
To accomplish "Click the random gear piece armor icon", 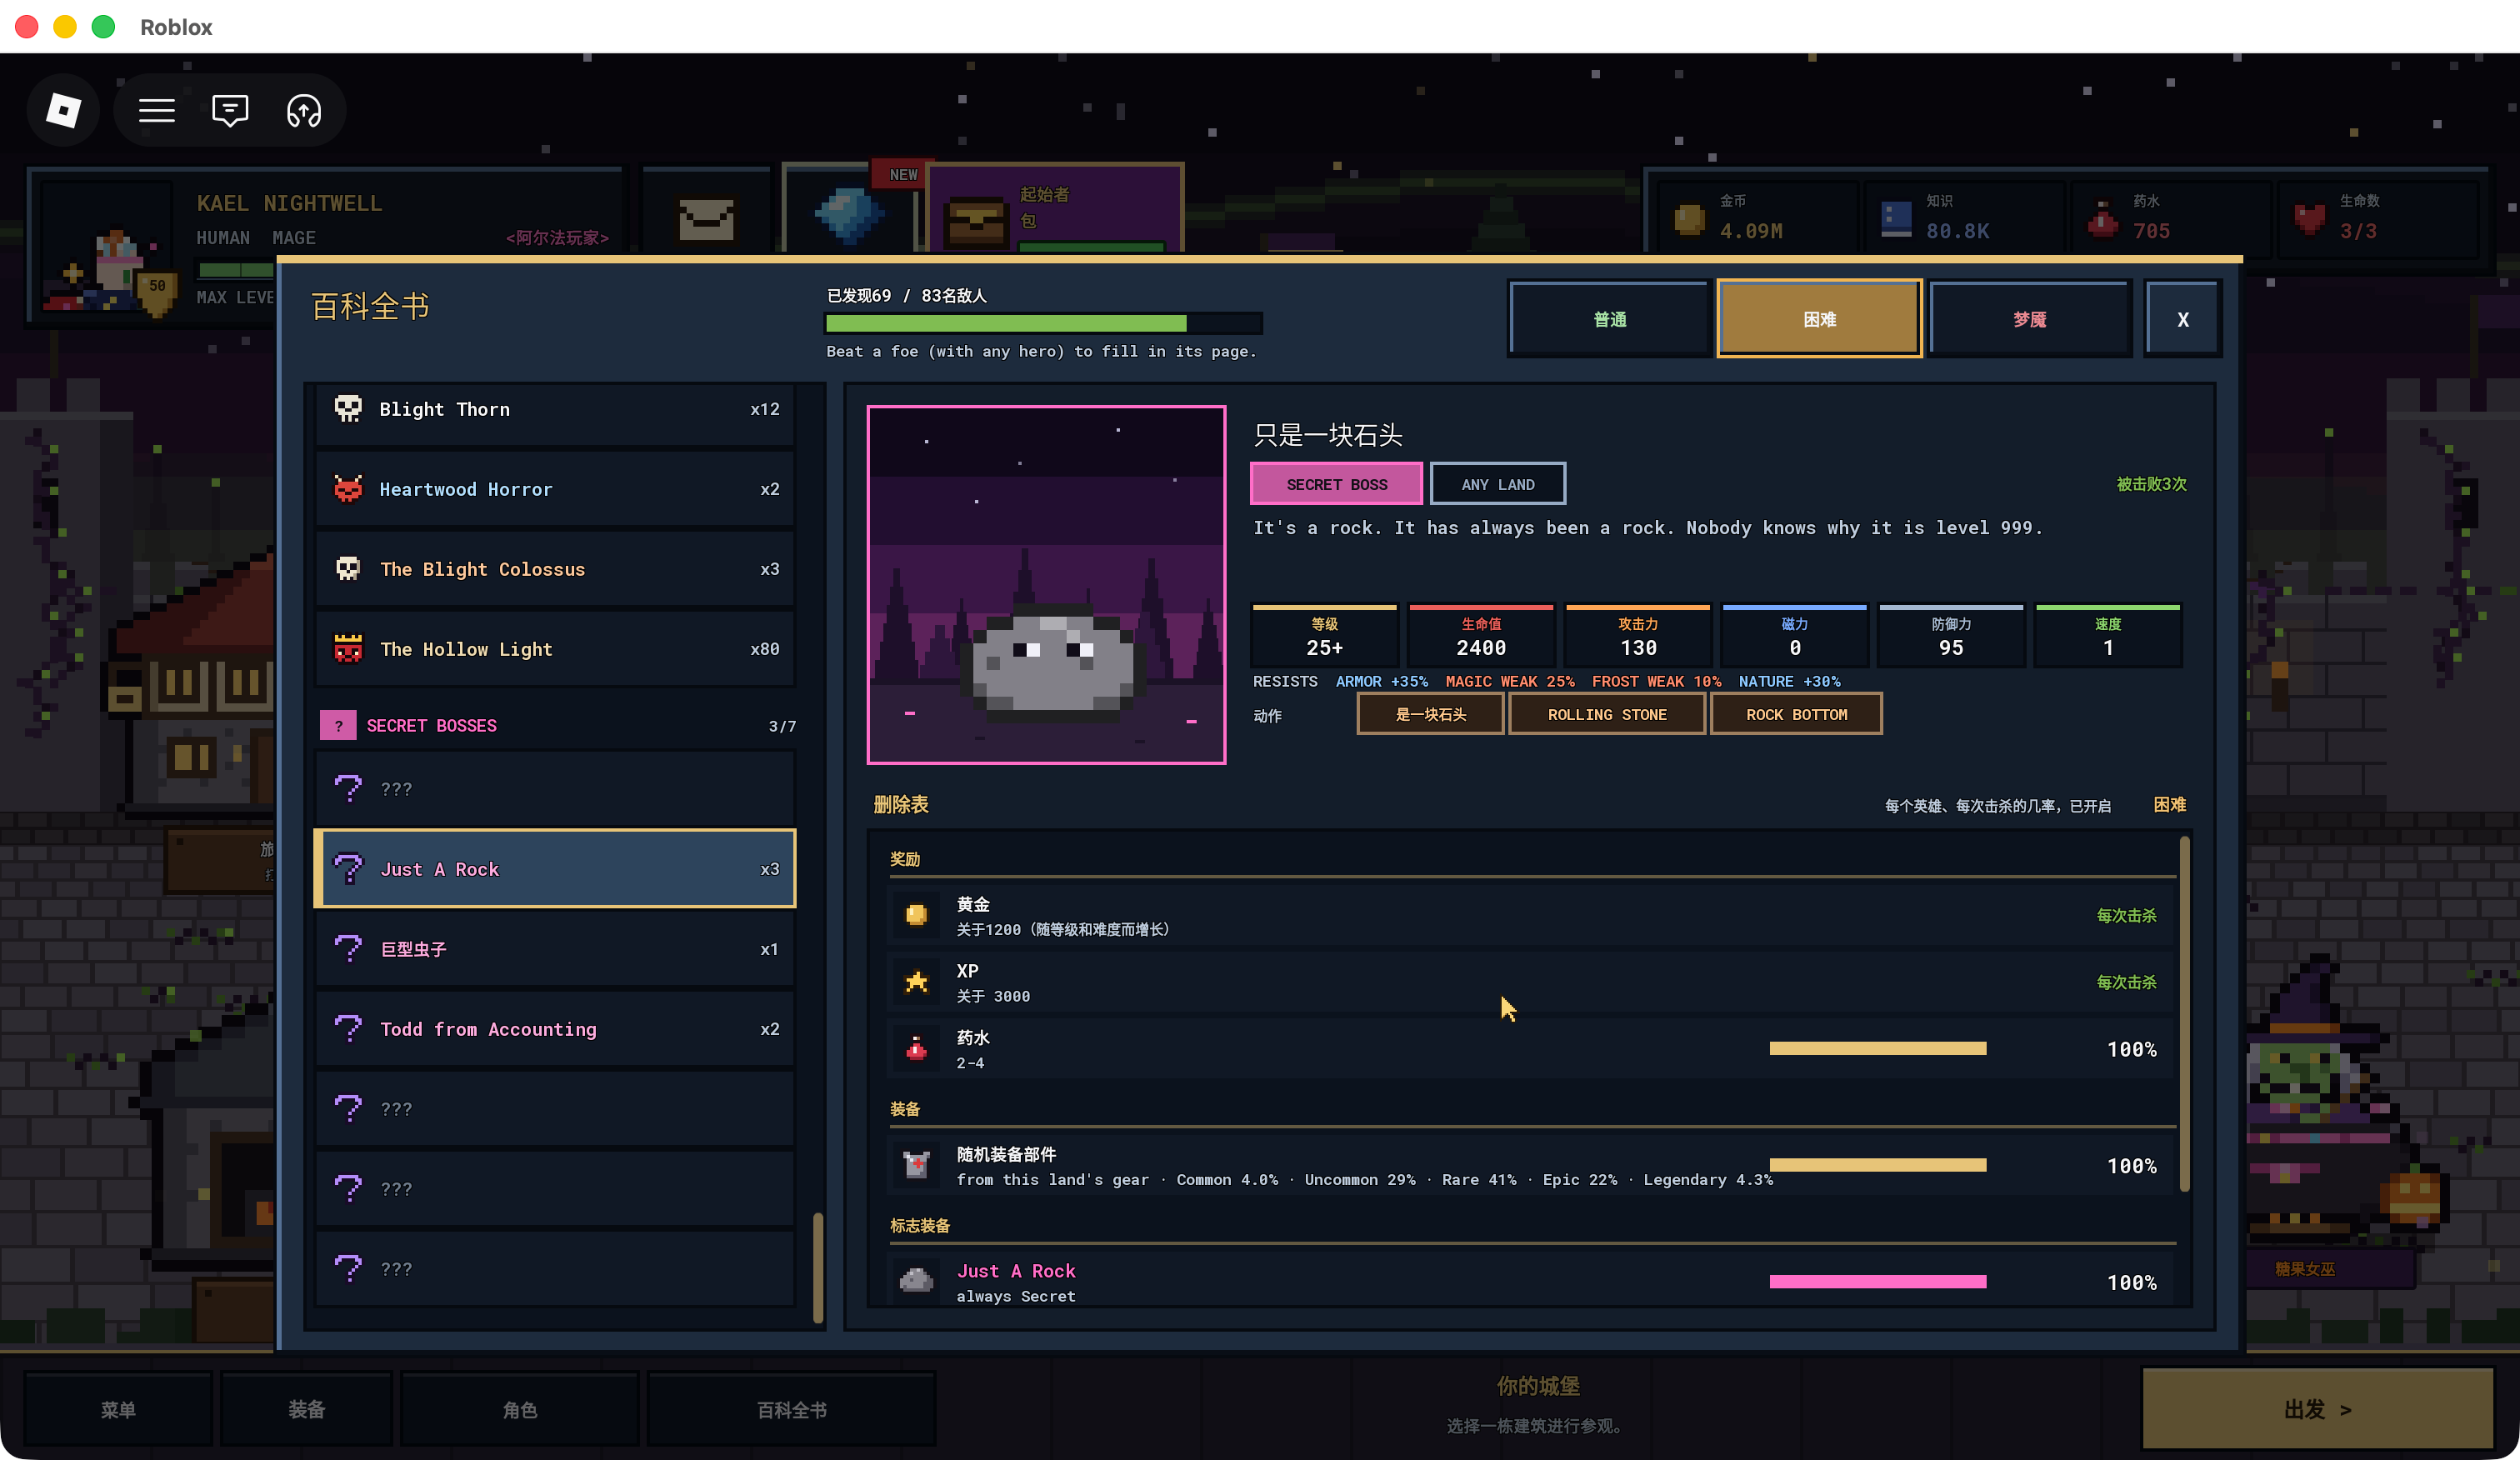I will [916, 1165].
